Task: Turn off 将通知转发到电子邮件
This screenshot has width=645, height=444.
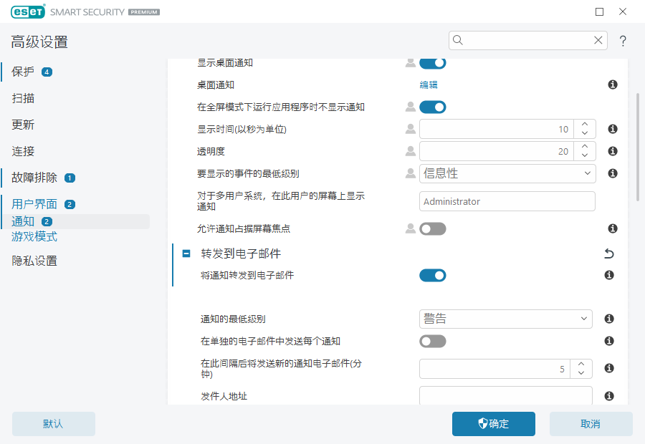Action: 433,275
